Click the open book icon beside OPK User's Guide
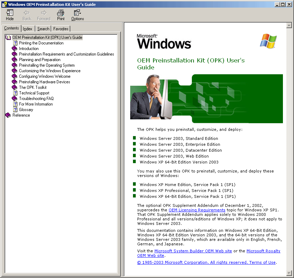This screenshot has width=294, height=278. (x=8, y=37)
